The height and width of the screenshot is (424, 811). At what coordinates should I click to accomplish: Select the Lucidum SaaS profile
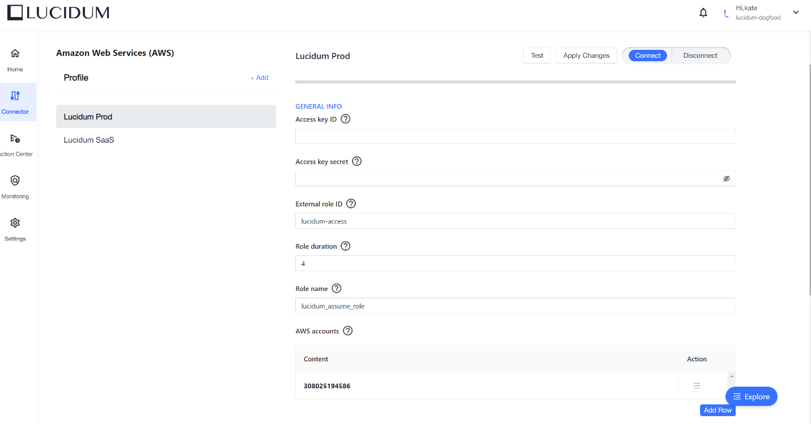point(166,140)
